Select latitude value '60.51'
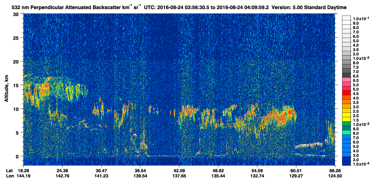372x190 pixels. click(x=296, y=170)
